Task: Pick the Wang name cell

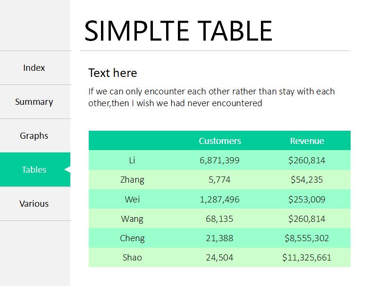Action: click(132, 219)
